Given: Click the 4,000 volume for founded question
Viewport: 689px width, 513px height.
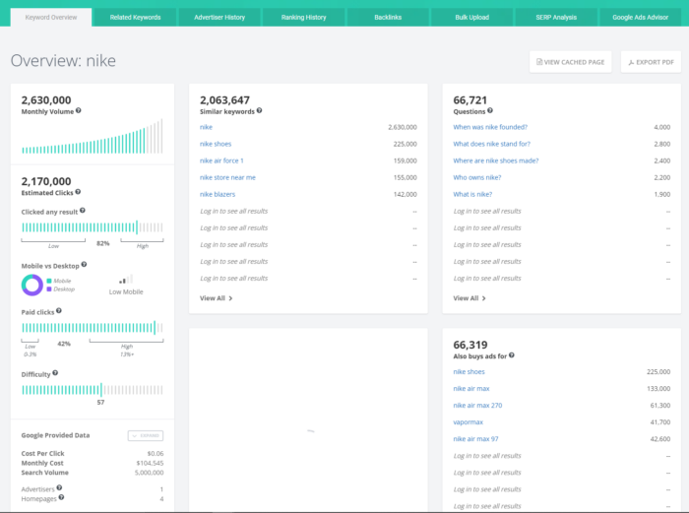Looking at the screenshot, I should (662, 127).
